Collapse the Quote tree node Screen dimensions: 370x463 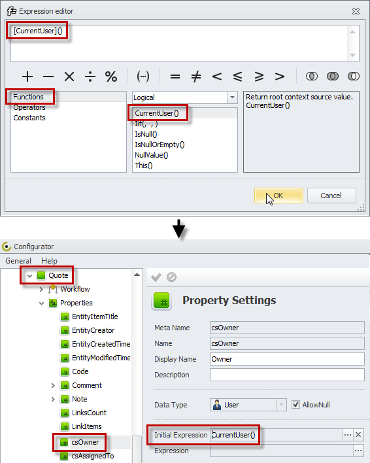click(x=29, y=276)
